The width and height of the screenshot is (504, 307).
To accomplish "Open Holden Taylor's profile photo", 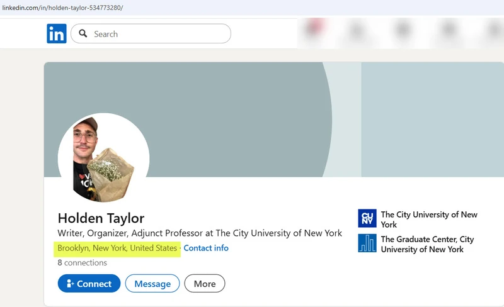I will 103,158.
